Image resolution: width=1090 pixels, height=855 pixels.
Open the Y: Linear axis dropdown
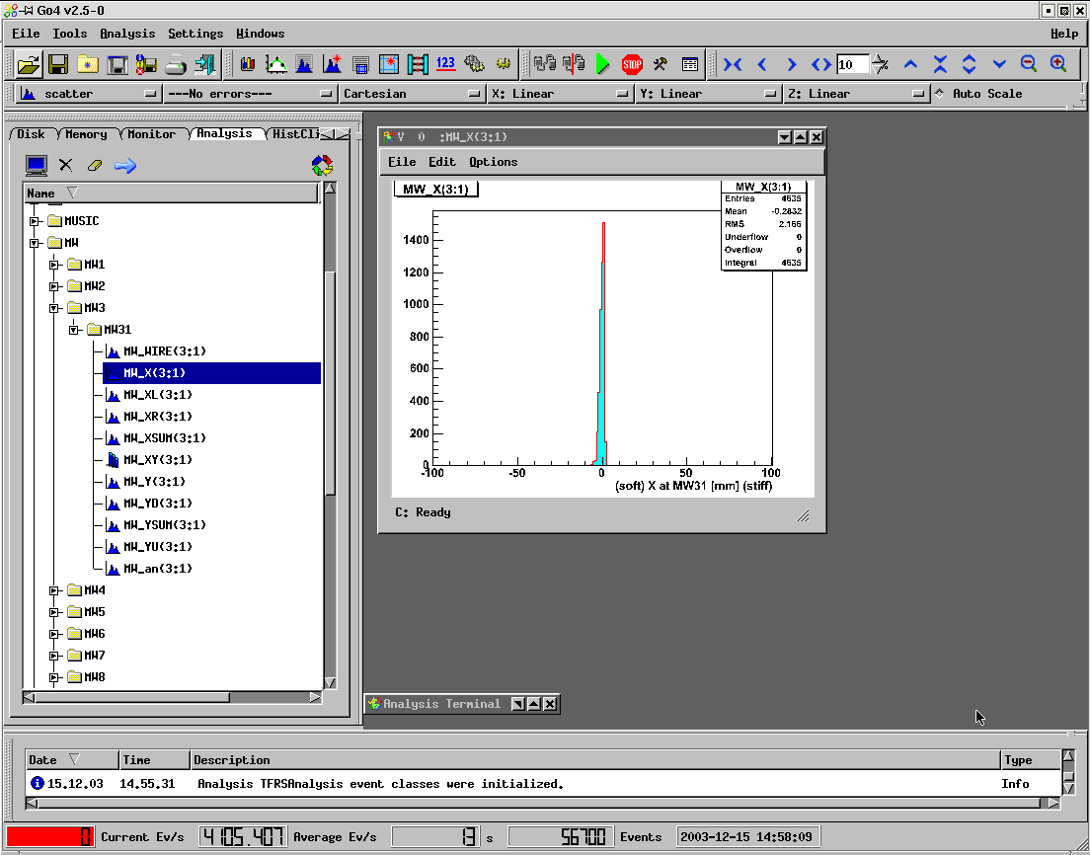pyautogui.click(x=708, y=94)
